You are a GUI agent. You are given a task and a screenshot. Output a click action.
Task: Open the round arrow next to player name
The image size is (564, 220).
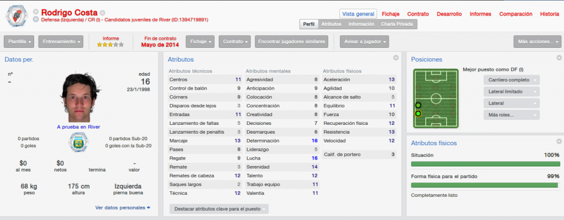coord(102,13)
